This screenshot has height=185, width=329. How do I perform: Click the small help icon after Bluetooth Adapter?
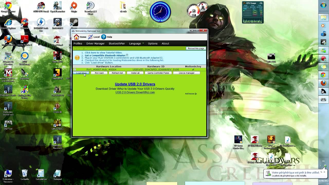[127, 55]
